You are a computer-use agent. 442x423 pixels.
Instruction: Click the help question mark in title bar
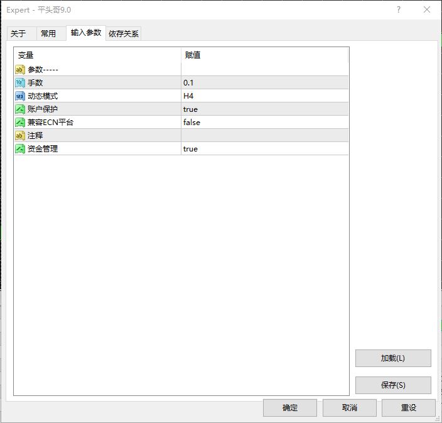(398, 9)
